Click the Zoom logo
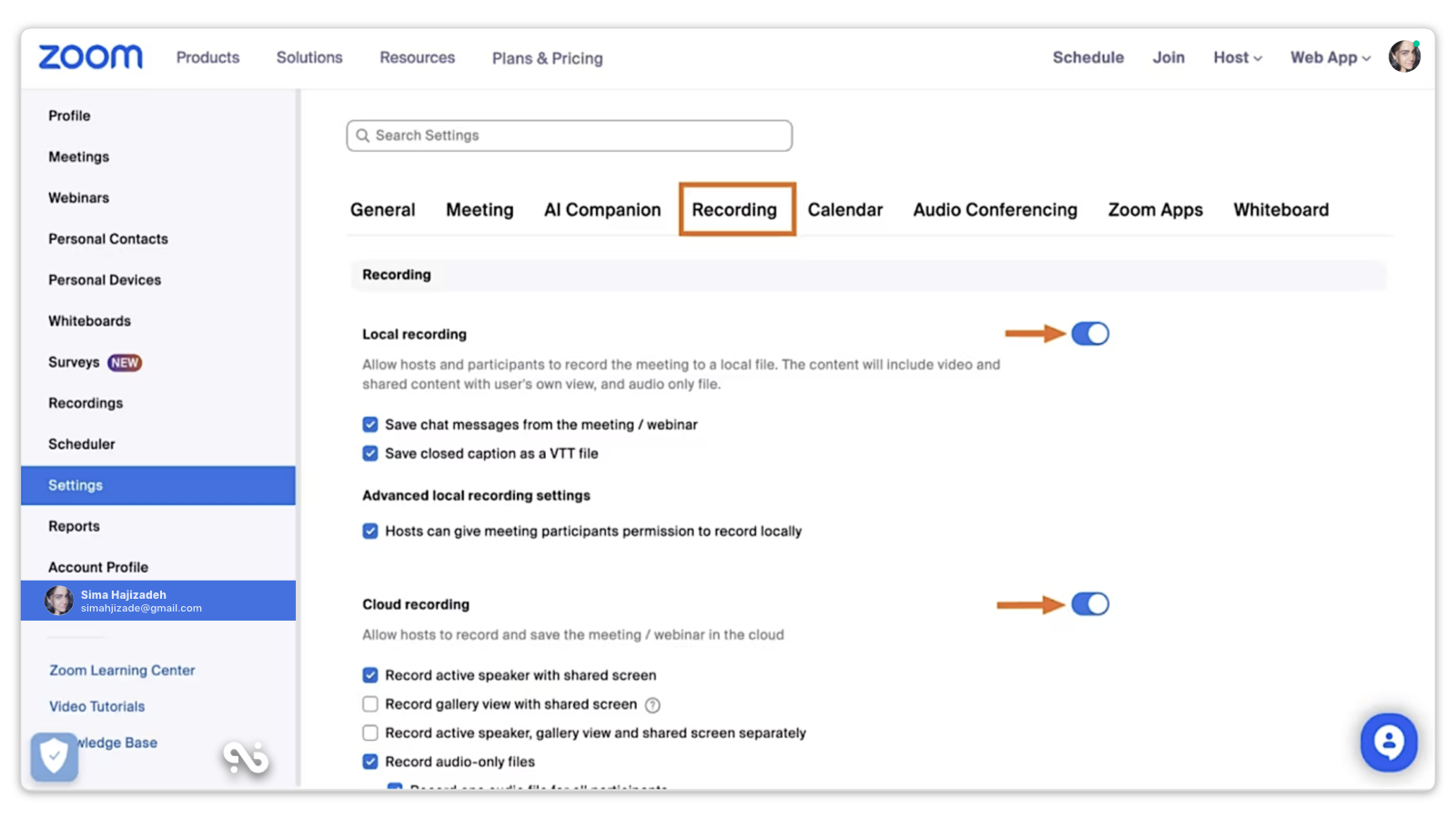Viewport: 1456px width, 819px height. pyautogui.click(x=90, y=57)
